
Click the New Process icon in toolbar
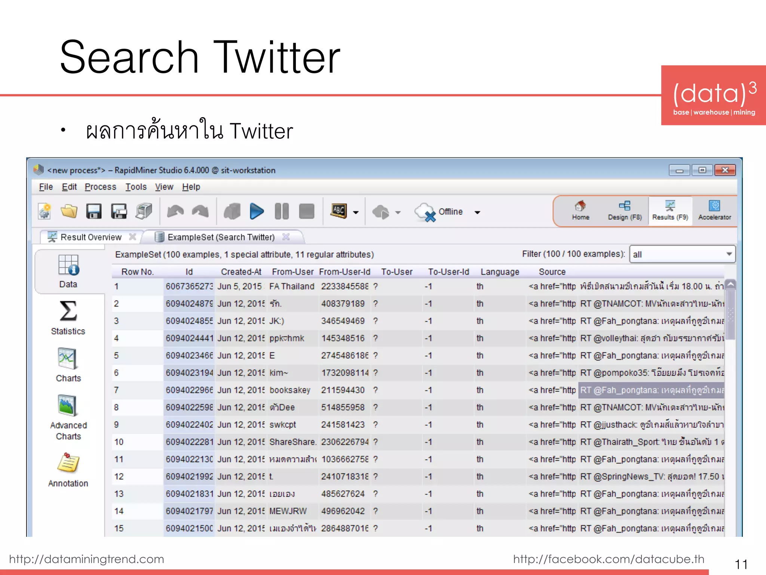(x=45, y=211)
